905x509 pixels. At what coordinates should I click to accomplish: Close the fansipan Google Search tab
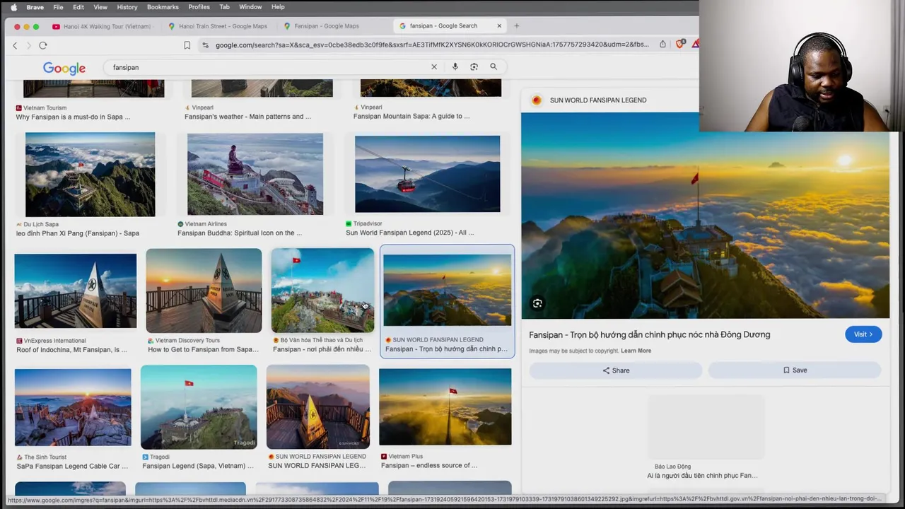pyautogui.click(x=499, y=26)
